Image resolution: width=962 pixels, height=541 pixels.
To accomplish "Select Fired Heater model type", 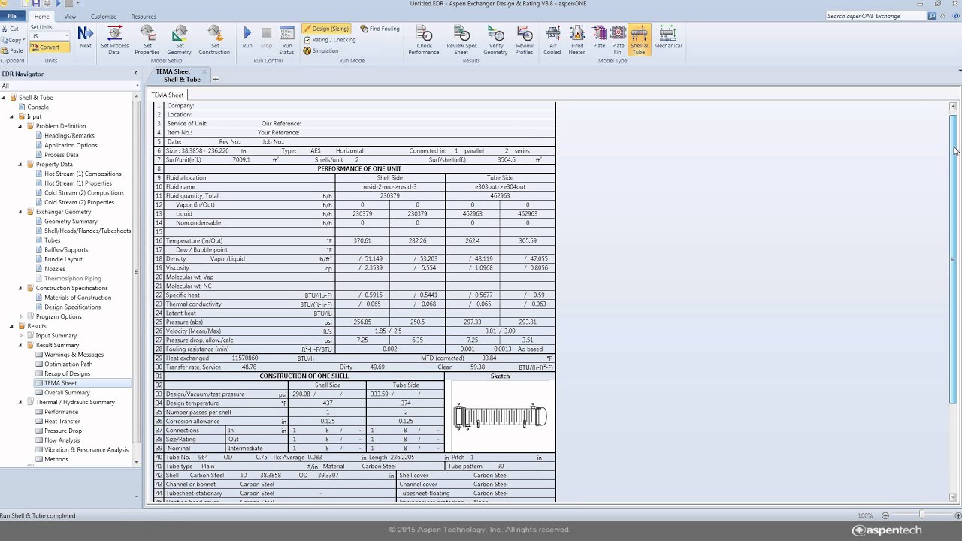I will (576, 40).
